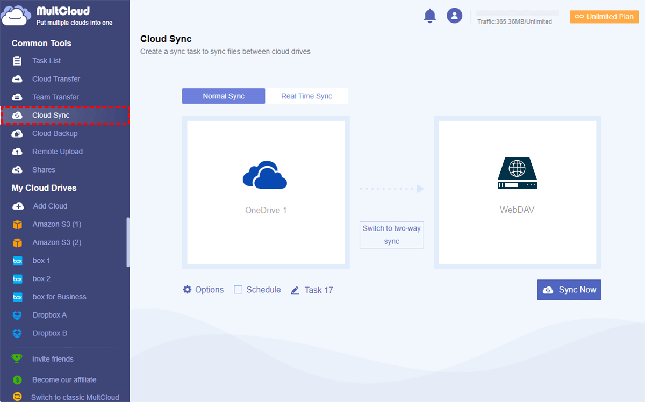The height and width of the screenshot is (402, 645).
Task: Click the Cloud Backup sidebar icon
Action: pos(17,134)
